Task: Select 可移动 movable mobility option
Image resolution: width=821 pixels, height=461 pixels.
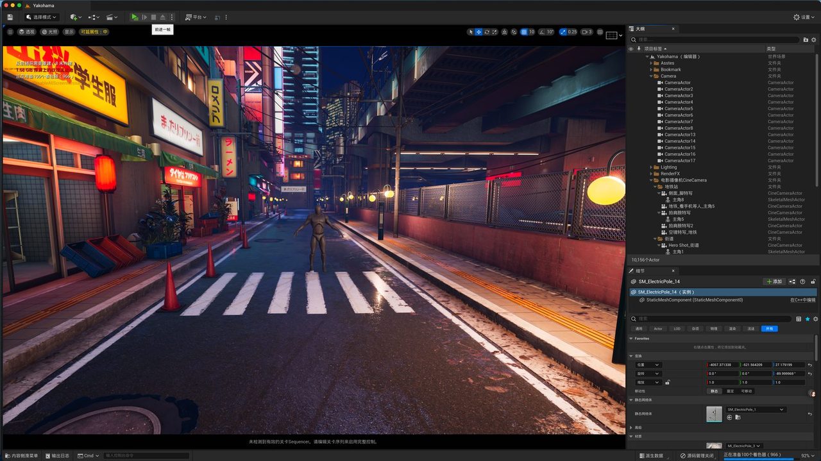Action: (747, 390)
